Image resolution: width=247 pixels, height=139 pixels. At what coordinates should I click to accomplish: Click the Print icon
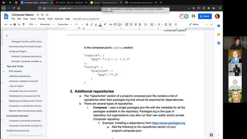[x=15, y=24]
